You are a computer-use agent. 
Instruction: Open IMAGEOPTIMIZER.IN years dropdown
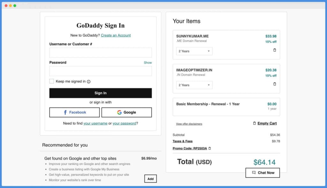coord(194,85)
